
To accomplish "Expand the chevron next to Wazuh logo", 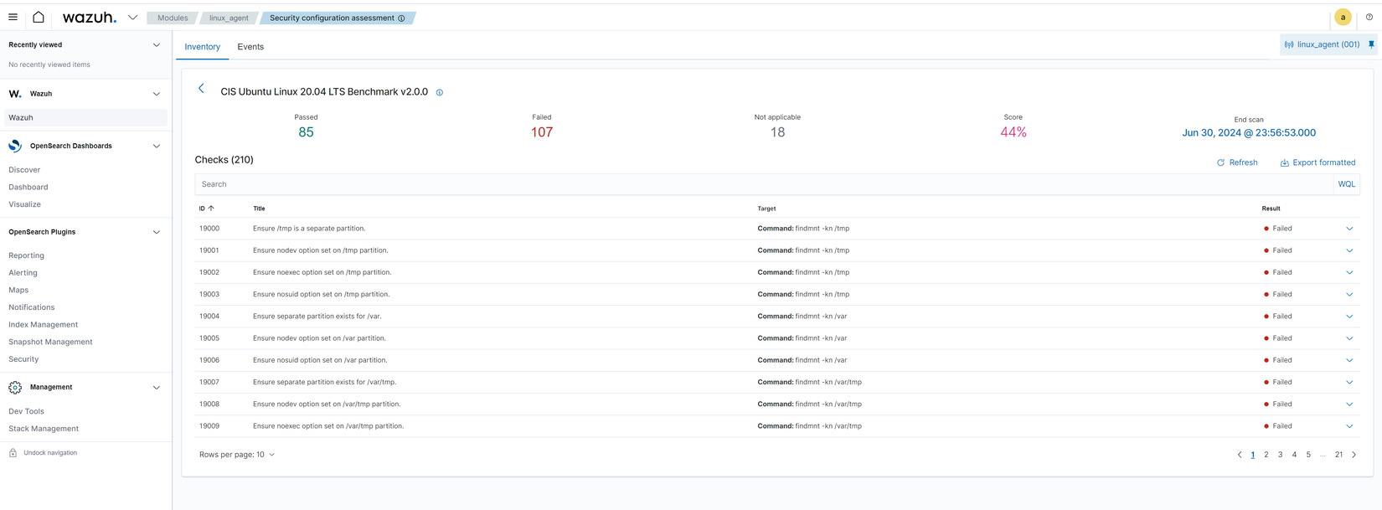I will tap(132, 17).
